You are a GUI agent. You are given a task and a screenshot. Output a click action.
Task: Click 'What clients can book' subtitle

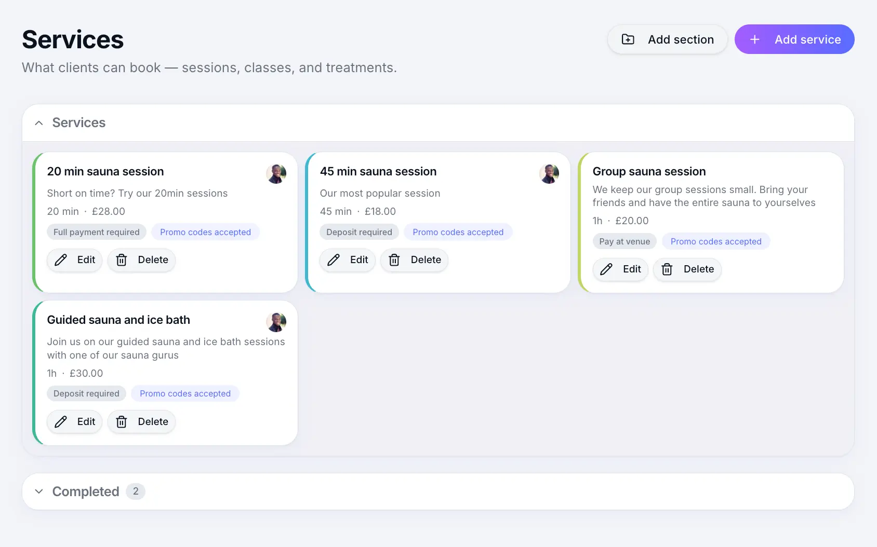209,68
